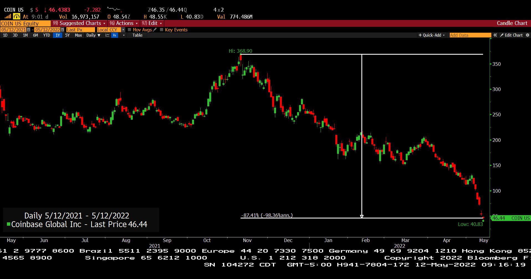Click the -87.41% annotation label
The width and height of the screenshot is (531, 279).
(267, 215)
